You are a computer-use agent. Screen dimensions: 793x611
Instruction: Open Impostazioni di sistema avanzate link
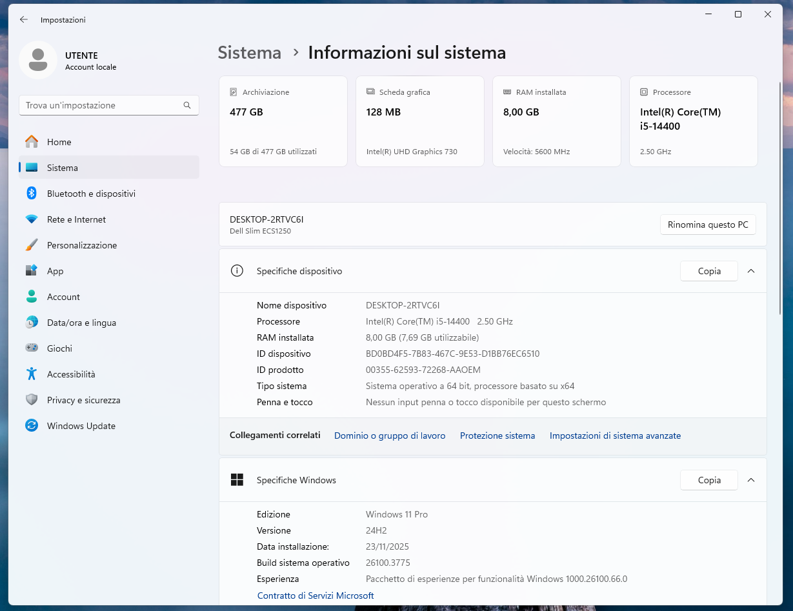[615, 436]
